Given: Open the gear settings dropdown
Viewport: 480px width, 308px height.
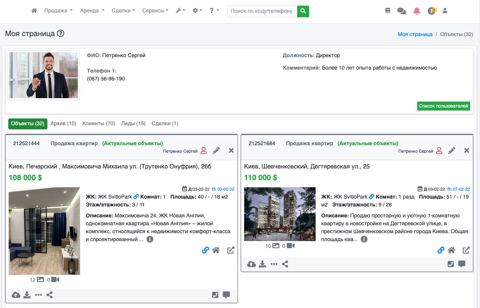Looking at the screenshot, I should [197, 11].
